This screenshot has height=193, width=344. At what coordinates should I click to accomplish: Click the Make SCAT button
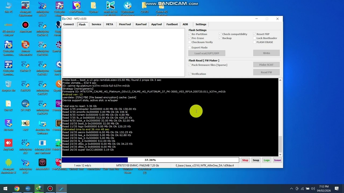tap(266, 65)
